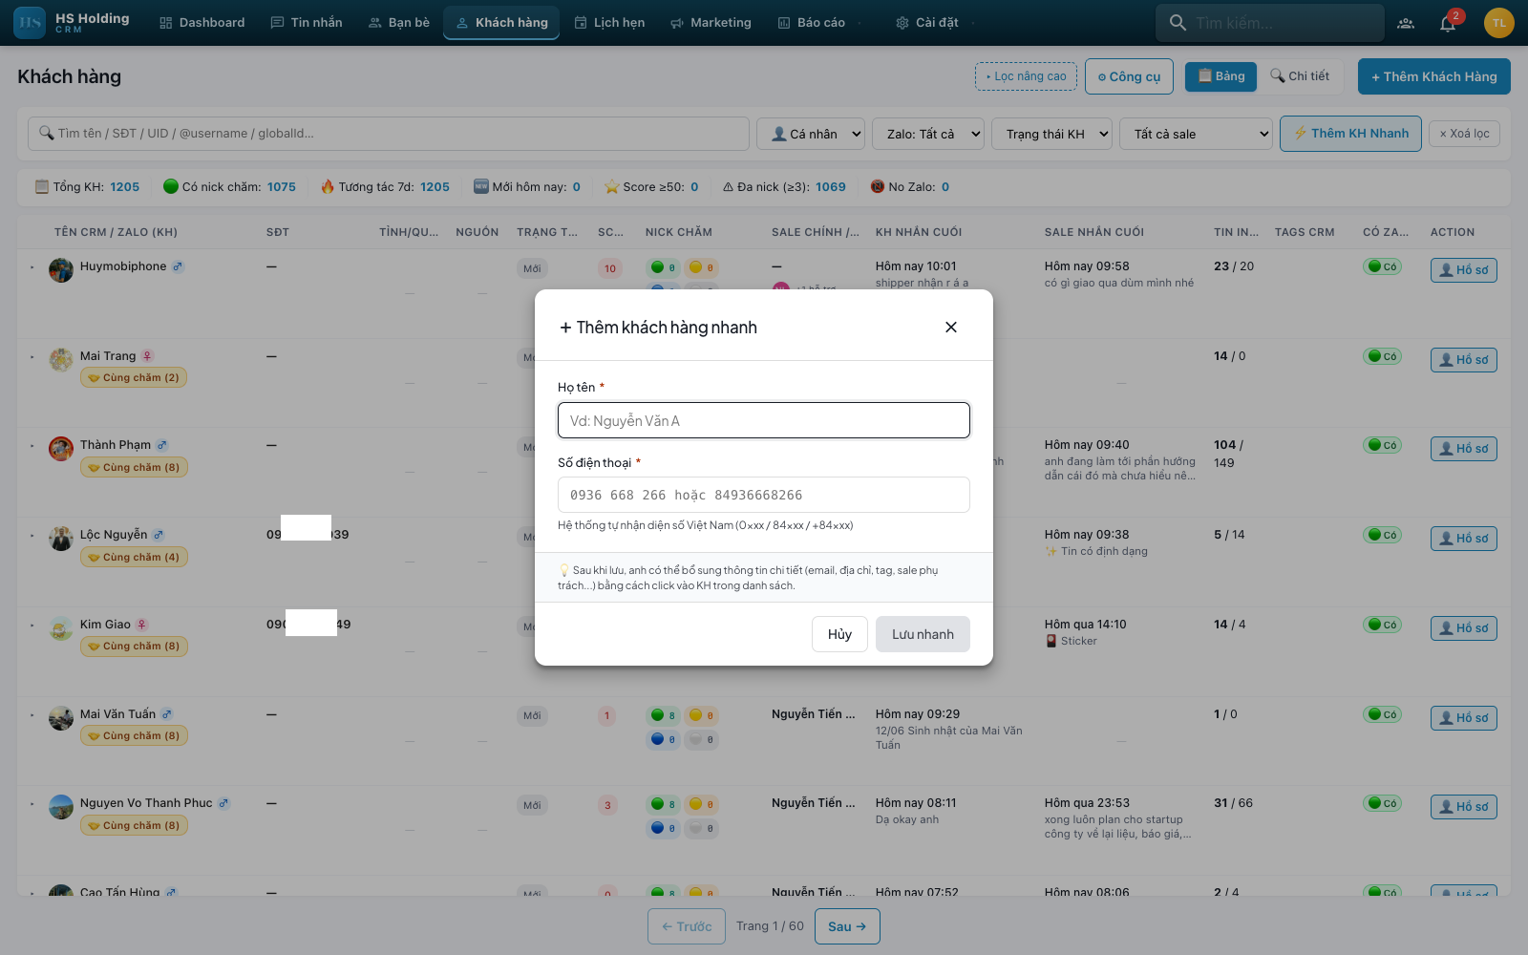This screenshot has width=1528, height=955.
Task: Open the contacts group icon in header
Action: click(x=1406, y=23)
